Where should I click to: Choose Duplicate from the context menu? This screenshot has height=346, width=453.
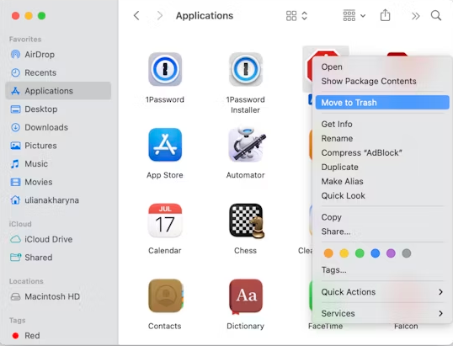point(382,167)
